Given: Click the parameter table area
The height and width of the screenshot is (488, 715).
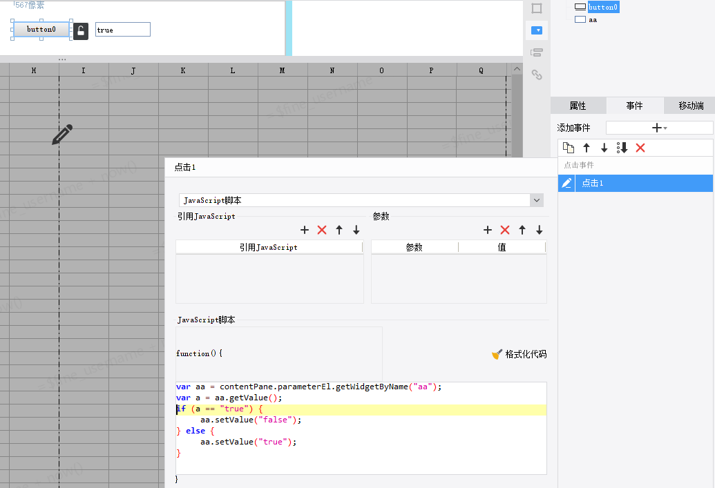Looking at the screenshot, I should pyautogui.click(x=459, y=278).
